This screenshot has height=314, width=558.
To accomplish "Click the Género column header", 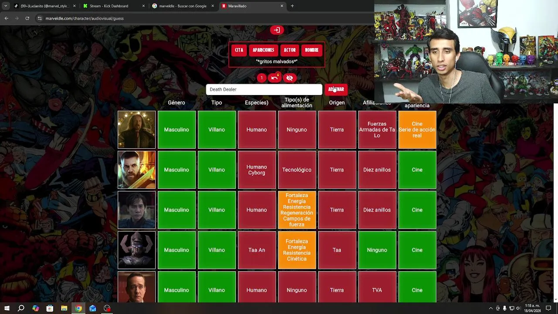I will 177,102.
